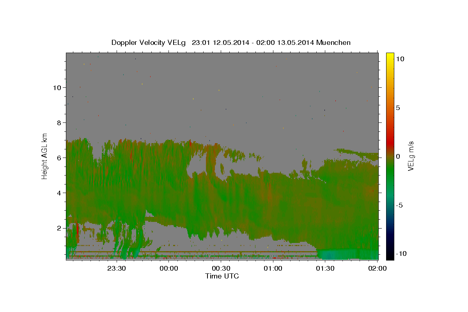The image size is (468, 312).
Task: Click the colorbar value -5
Action: 399,205
